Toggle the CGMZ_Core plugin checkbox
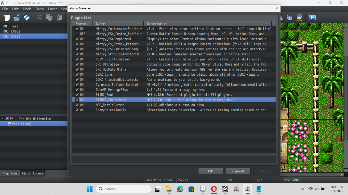 (77, 74)
